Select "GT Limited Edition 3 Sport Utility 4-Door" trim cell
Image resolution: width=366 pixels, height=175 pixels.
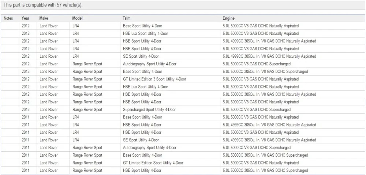click(x=154, y=79)
